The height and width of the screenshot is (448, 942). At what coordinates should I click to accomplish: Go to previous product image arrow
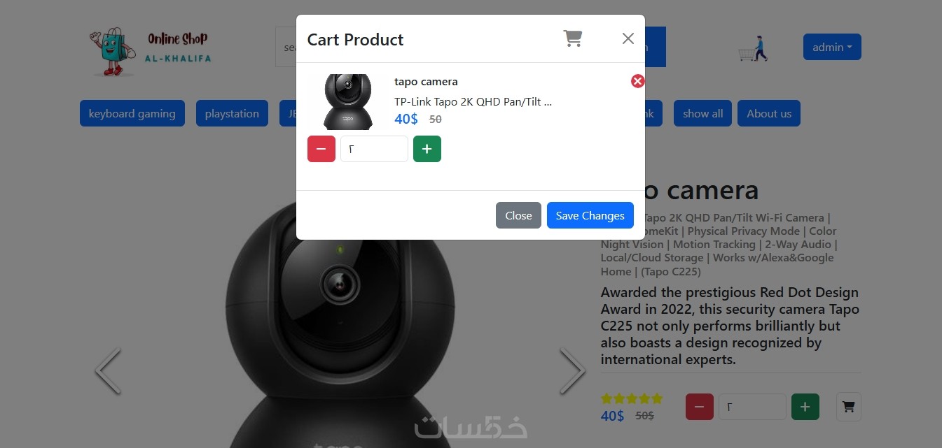(x=109, y=371)
